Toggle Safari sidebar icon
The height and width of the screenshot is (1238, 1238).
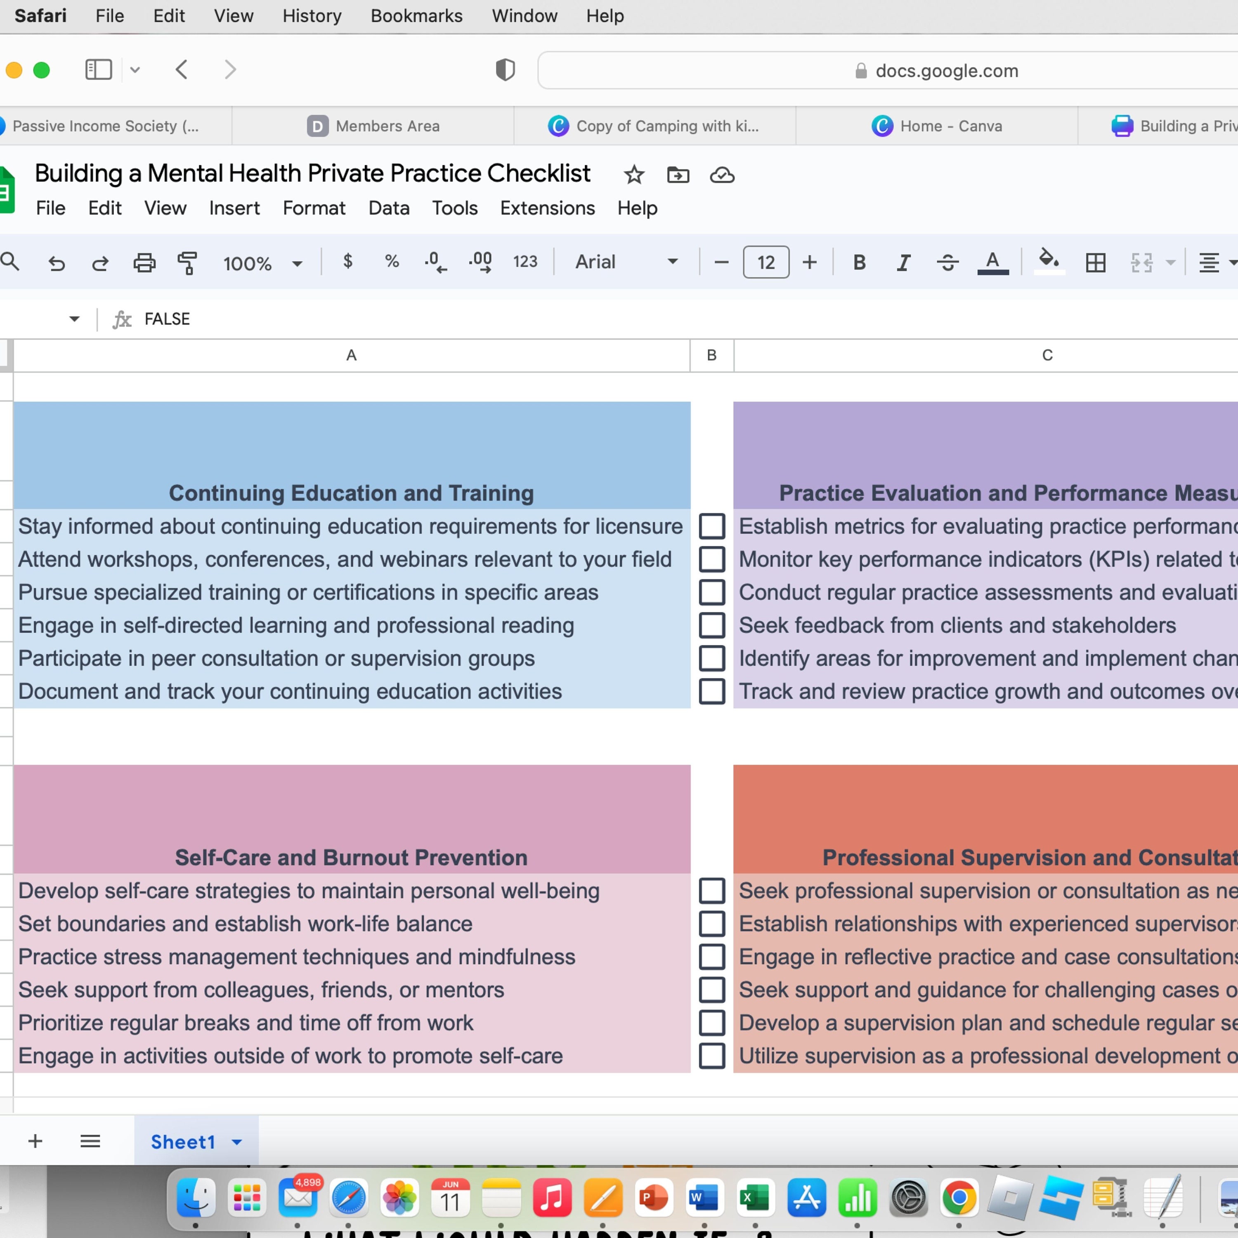[x=99, y=69]
